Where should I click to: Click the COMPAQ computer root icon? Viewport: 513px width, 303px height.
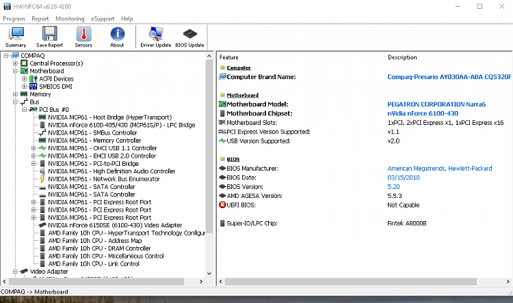tap(15, 55)
